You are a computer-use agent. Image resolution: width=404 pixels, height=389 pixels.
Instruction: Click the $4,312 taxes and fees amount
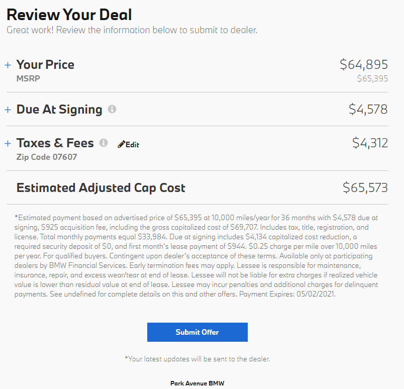(x=370, y=143)
